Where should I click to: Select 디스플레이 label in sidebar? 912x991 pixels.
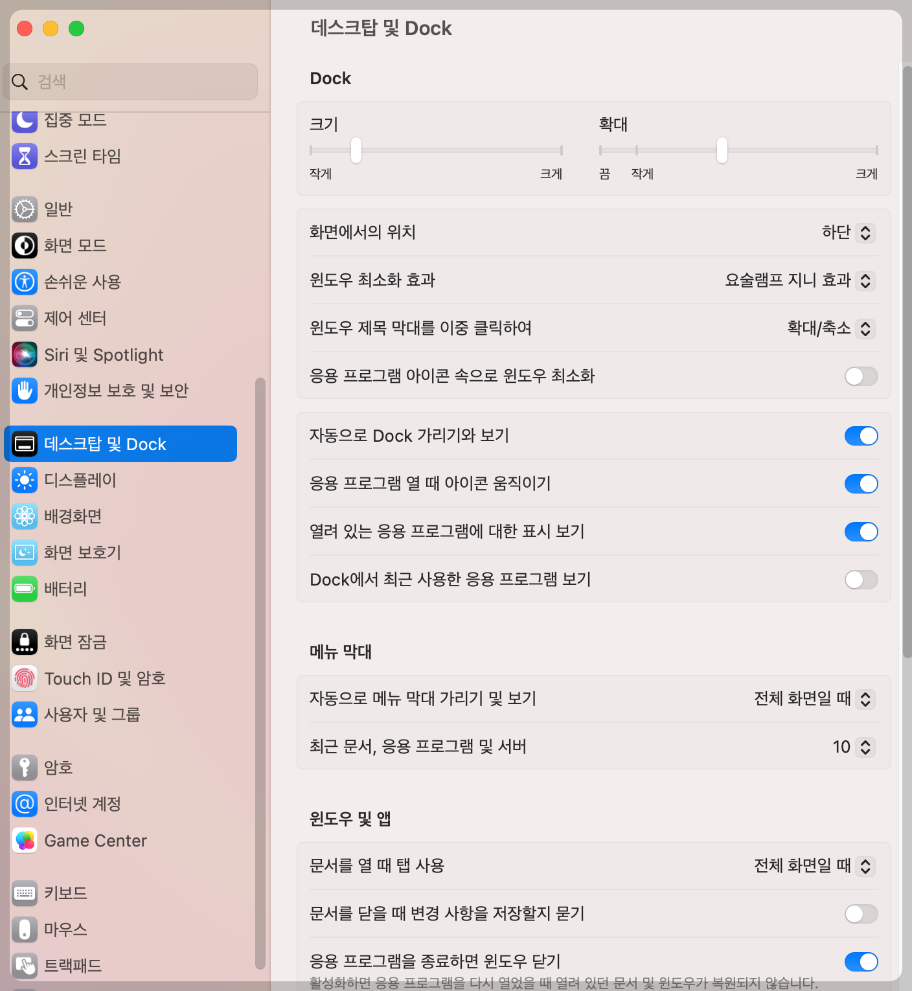[x=80, y=480]
